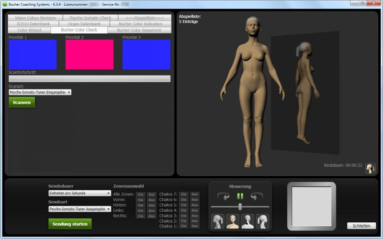Turn Alle Zonen Aus
The width and height of the screenshot is (383, 239).
point(151,195)
